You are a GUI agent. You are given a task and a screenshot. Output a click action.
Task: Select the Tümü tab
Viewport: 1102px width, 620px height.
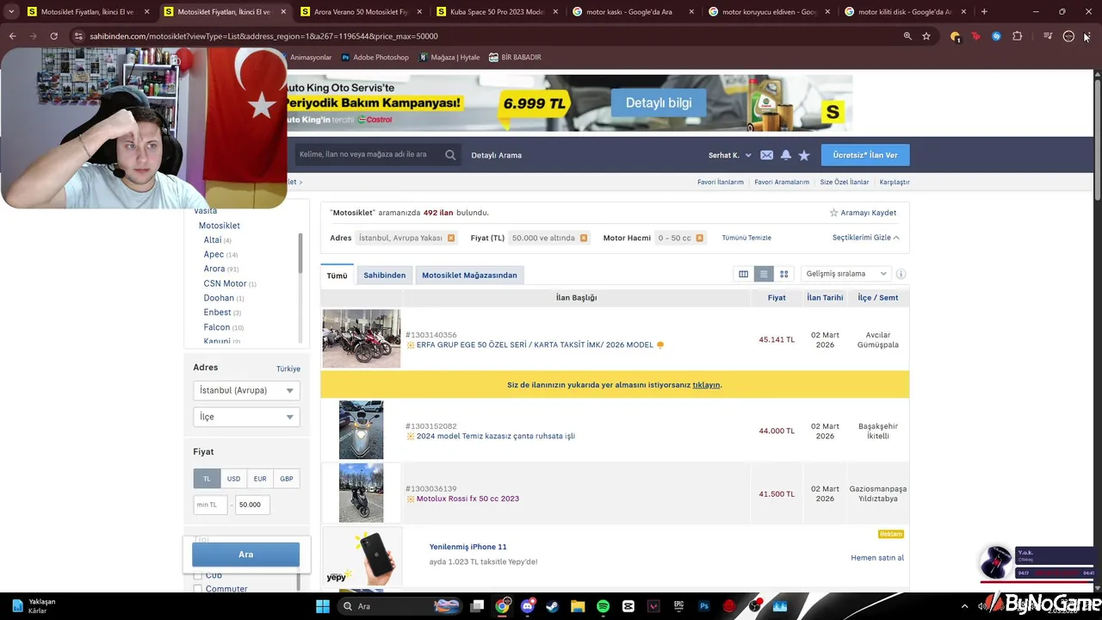pyautogui.click(x=337, y=276)
